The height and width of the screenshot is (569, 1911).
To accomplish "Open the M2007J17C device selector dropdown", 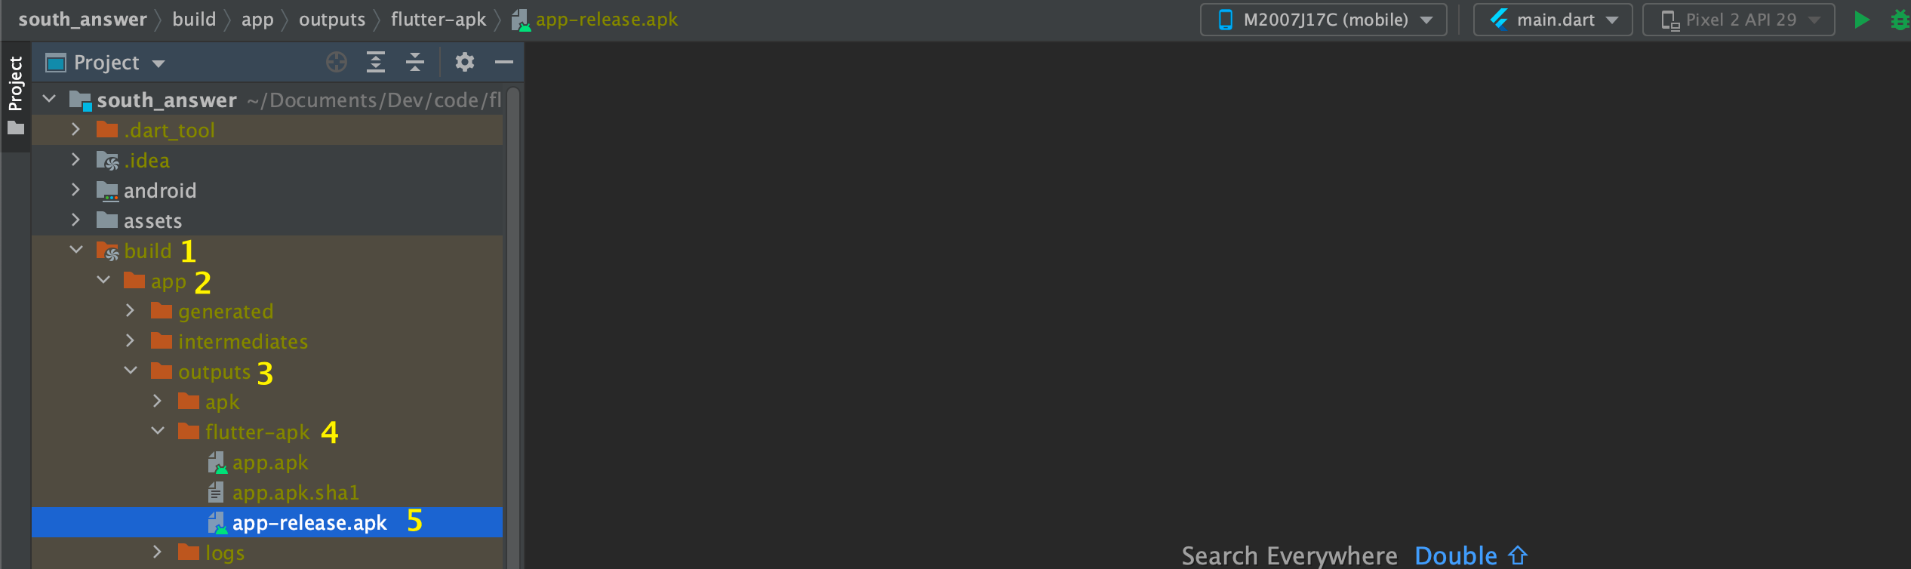I will tap(1323, 20).
